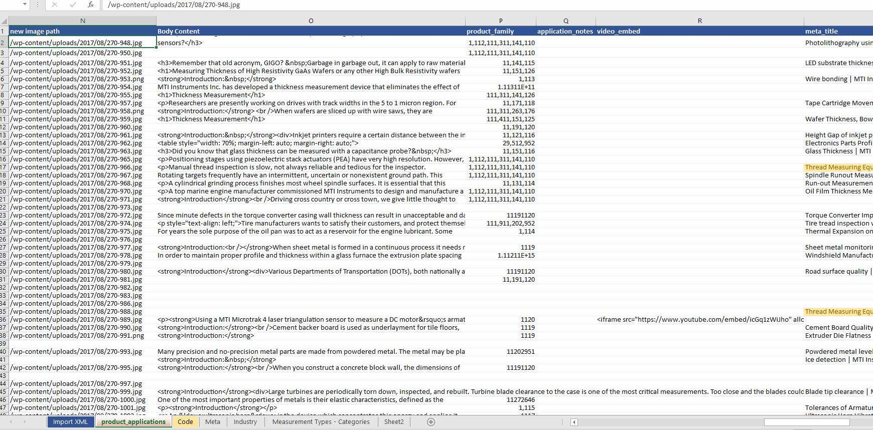
Task: Click the horizontal scrollbar left arrow
Action: pyautogui.click(x=574, y=422)
